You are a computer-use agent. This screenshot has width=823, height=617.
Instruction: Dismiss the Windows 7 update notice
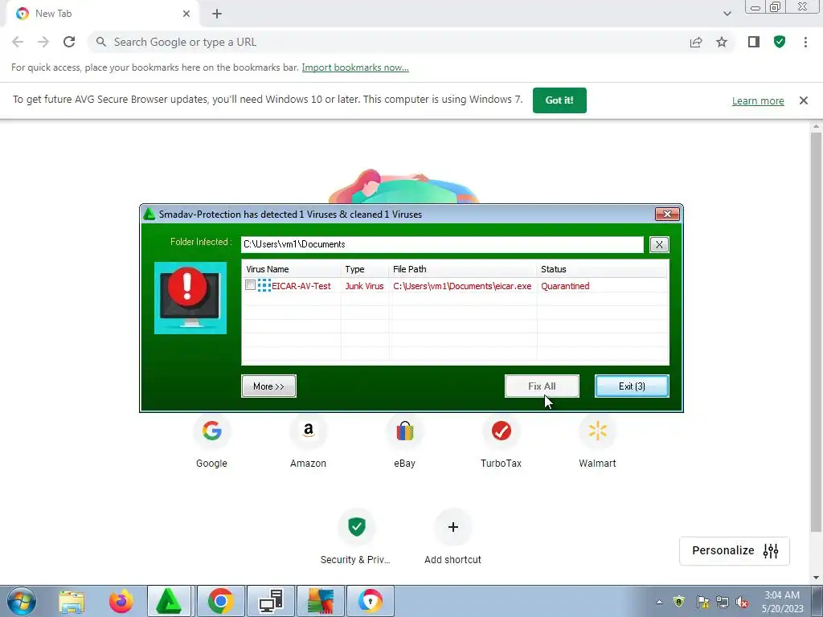[x=803, y=100]
